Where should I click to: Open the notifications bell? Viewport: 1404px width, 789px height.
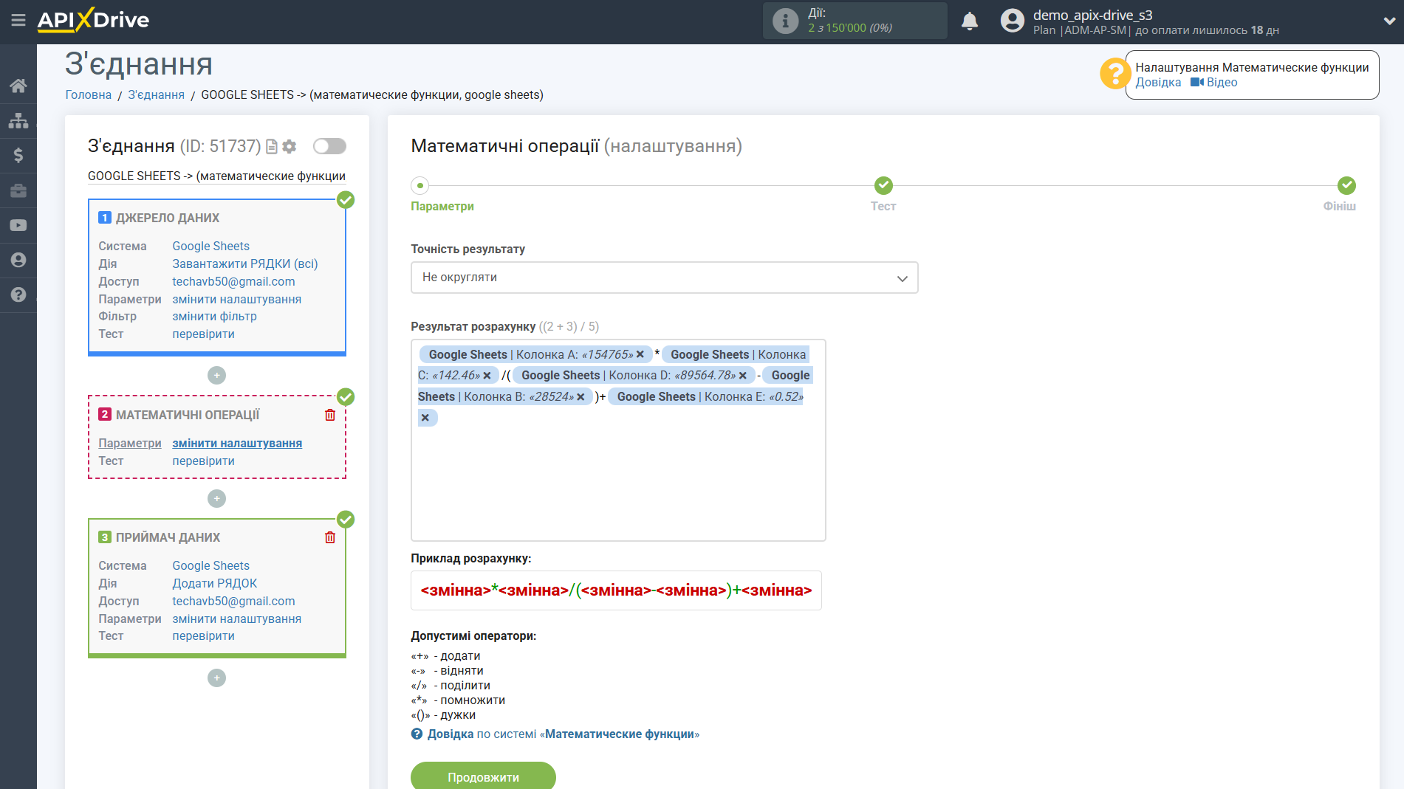970,21
